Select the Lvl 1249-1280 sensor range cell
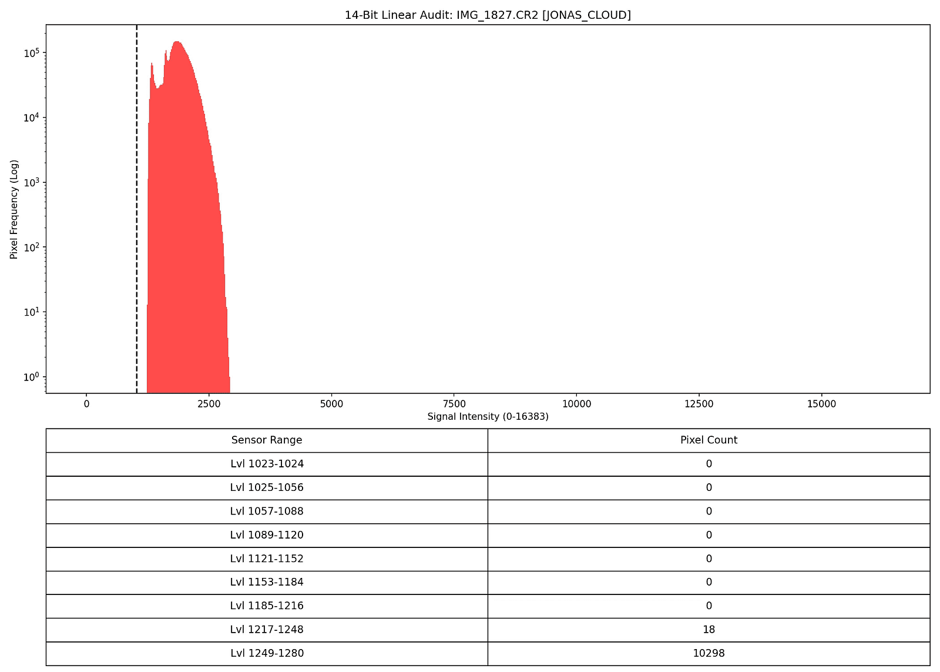Screen dimensions: 940x672 pyautogui.click(x=267, y=653)
